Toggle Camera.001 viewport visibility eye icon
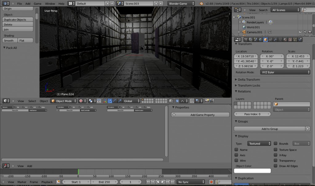 pyautogui.click(x=300, y=32)
